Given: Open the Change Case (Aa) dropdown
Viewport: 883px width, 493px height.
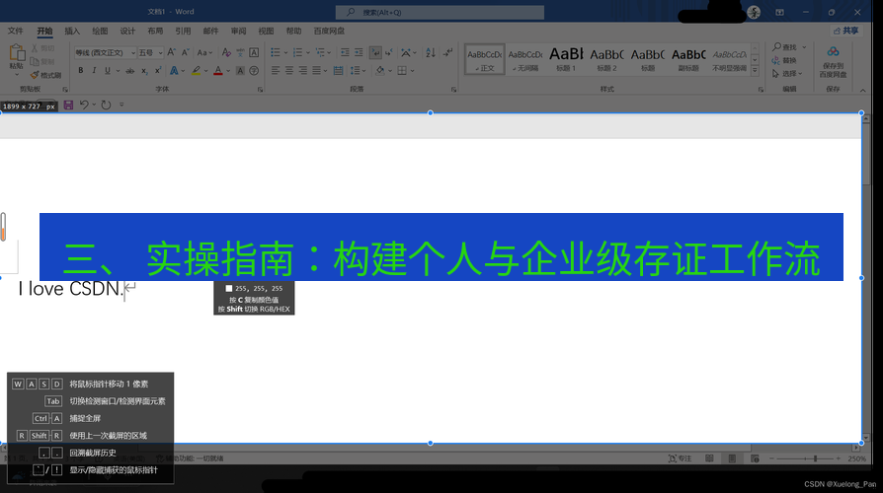Looking at the screenshot, I should click(204, 52).
